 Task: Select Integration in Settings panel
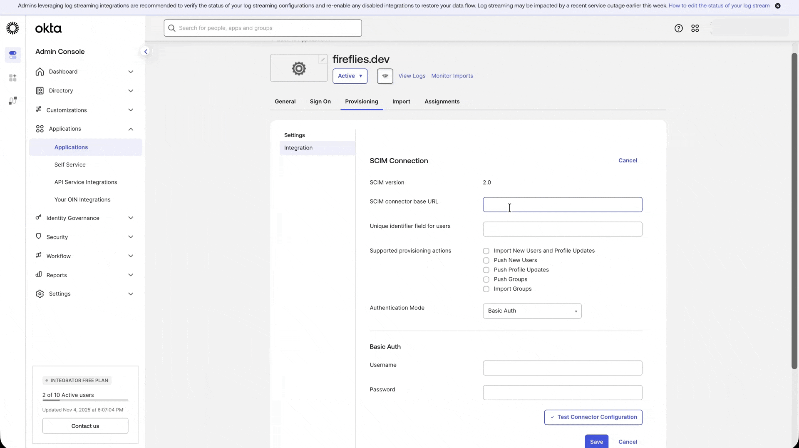pyautogui.click(x=317, y=148)
